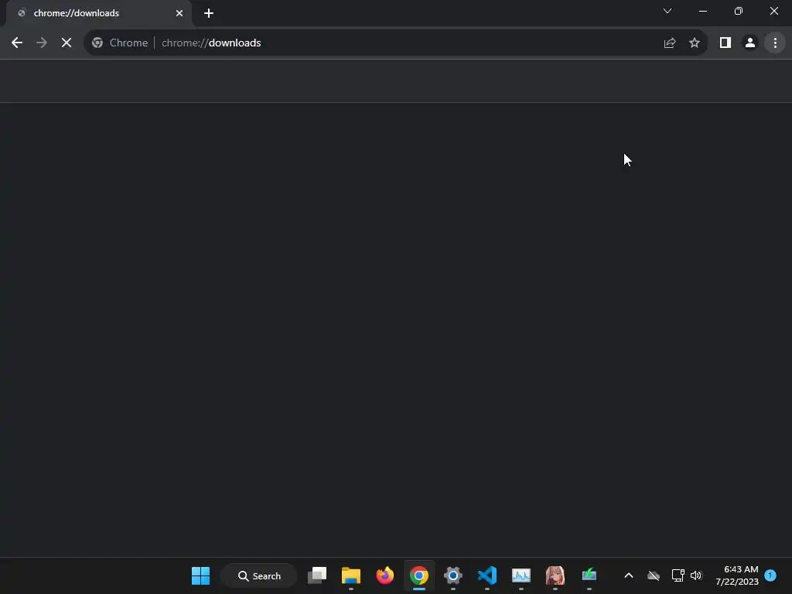The height and width of the screenshot is (594, 792).
Task: Click the OneDrive cloud tray icon
Action: coord(654,575)
